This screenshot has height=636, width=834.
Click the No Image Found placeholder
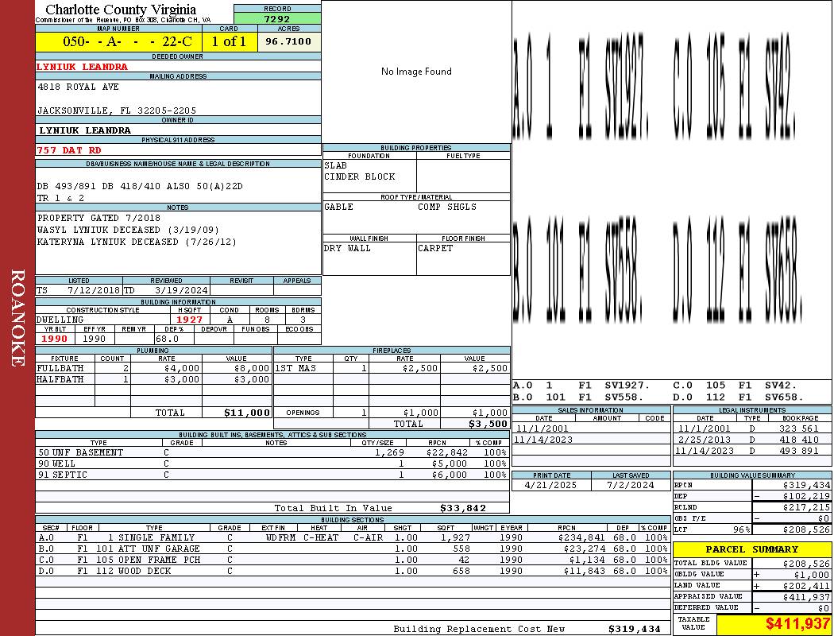click(416, 72)
